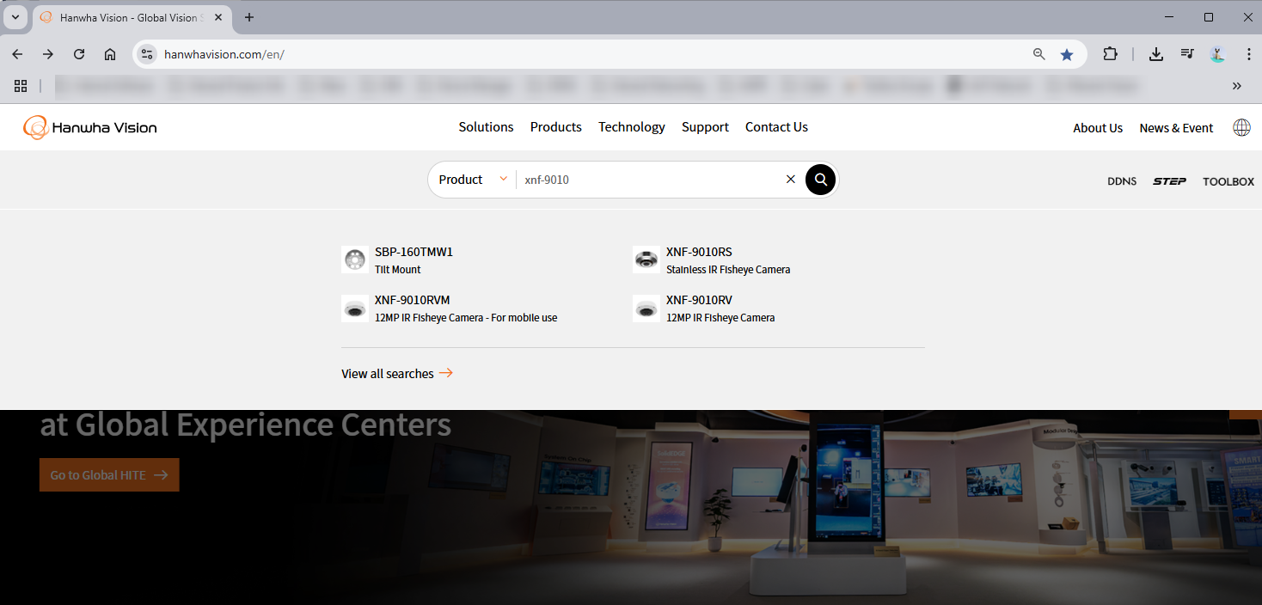
Task: Click the browser forward arrow
Action: click(48, 54)
